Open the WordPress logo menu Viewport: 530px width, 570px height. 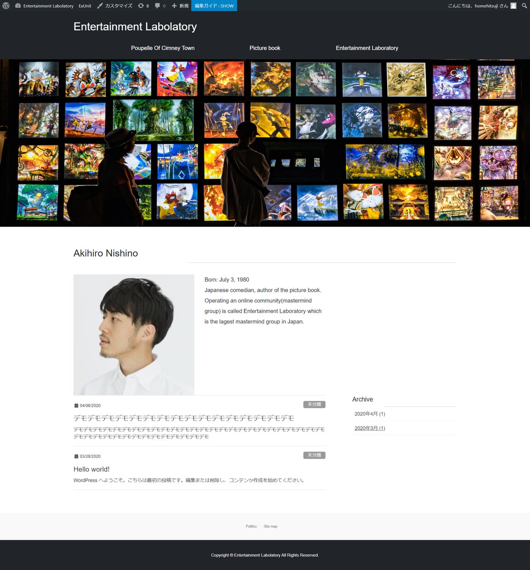[6, 6]
